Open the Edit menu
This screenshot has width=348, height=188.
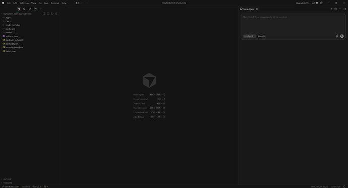[15, 3]
